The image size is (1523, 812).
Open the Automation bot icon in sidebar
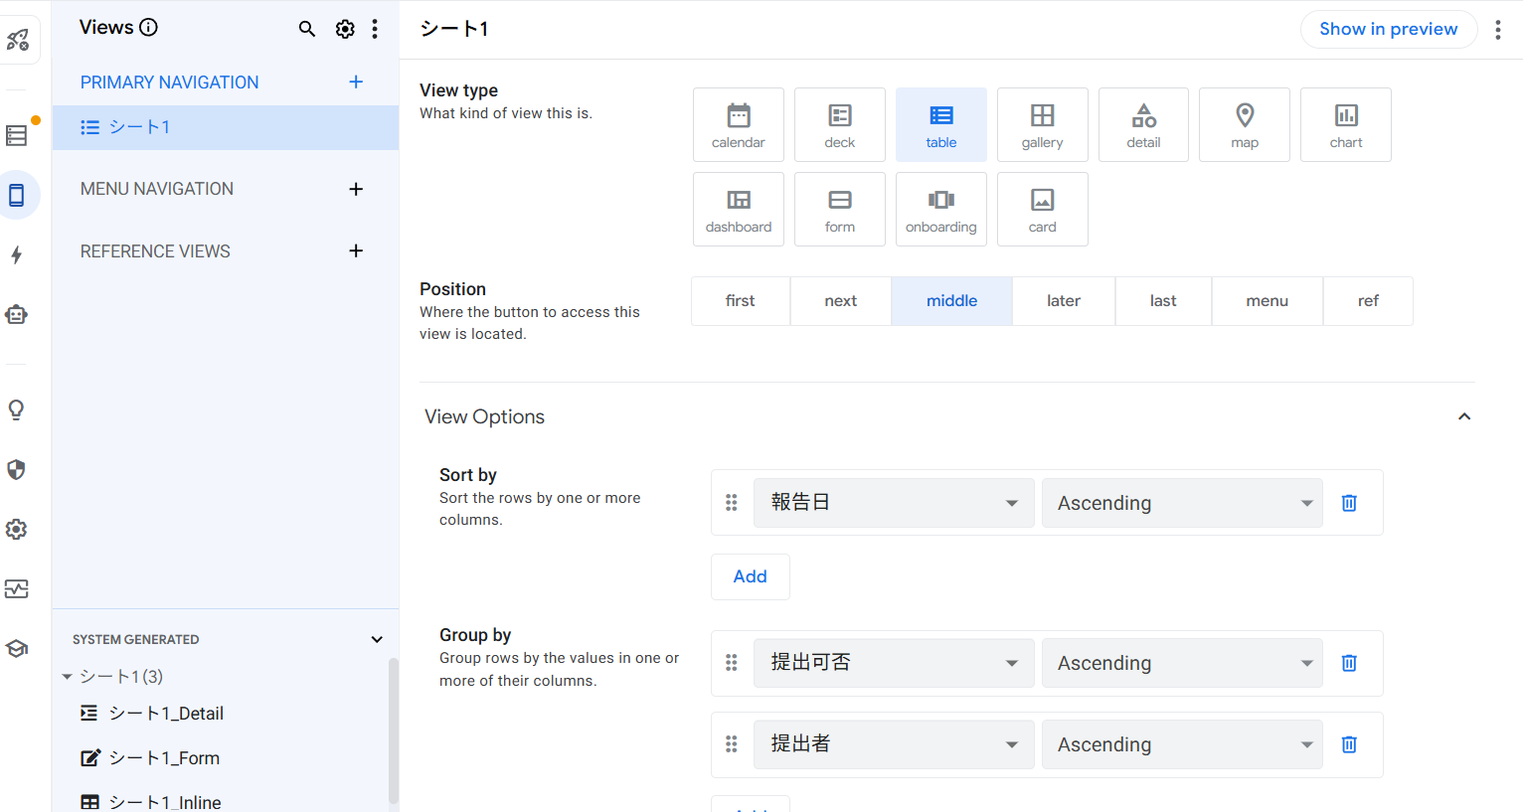pyautogui.click(x=17, y=315)
